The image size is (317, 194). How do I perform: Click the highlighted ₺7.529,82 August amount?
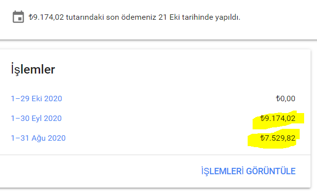[278, 138]
